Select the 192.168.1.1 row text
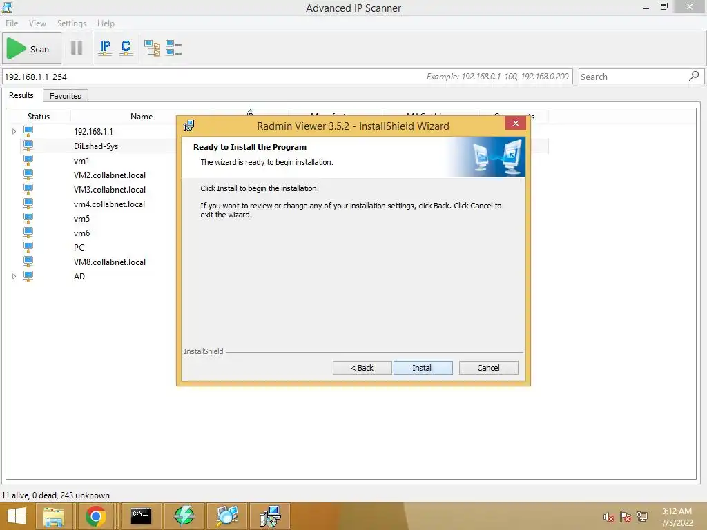The height and width of the screenshot is (530, 707). click(93, 132)
